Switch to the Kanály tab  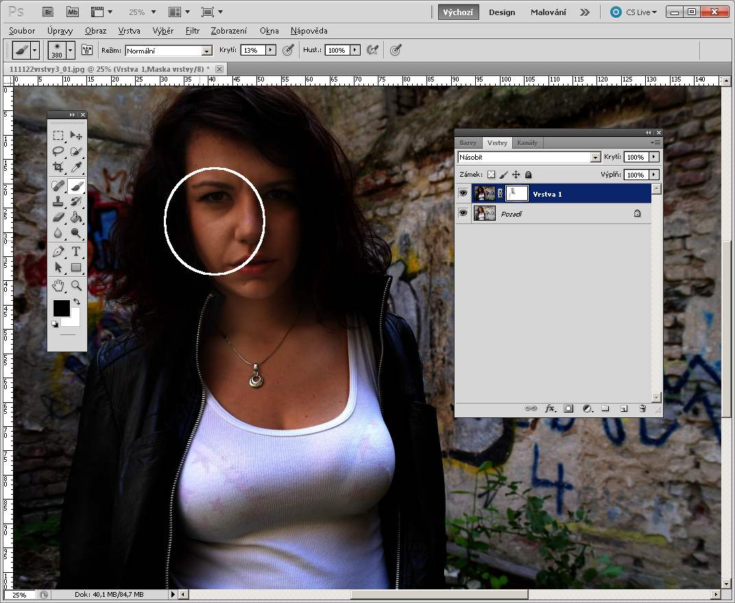tap(527, 143)
